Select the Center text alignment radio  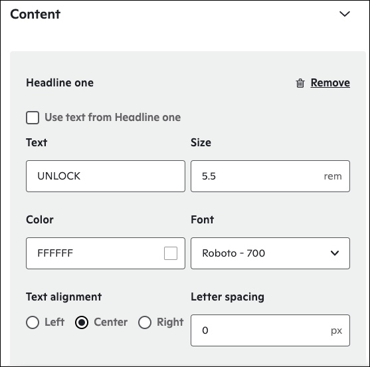[82, 322]
